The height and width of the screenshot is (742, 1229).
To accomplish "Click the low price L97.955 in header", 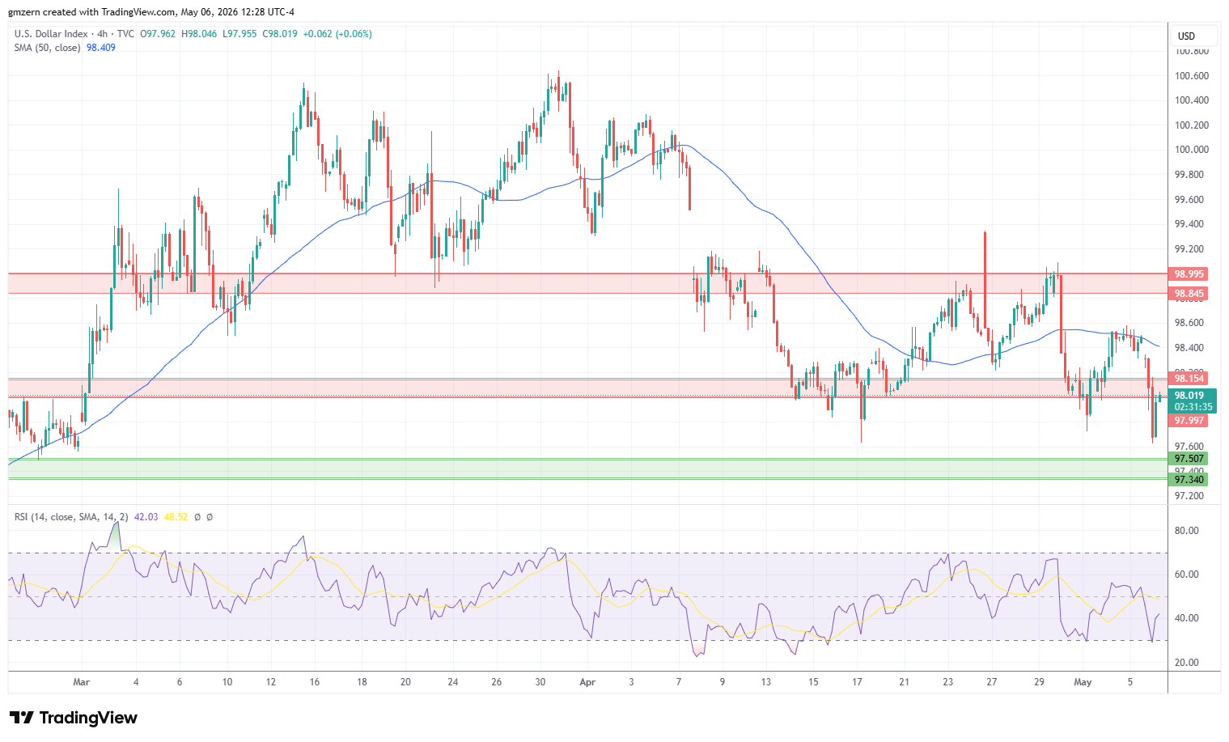I will (x=239, y=34).
